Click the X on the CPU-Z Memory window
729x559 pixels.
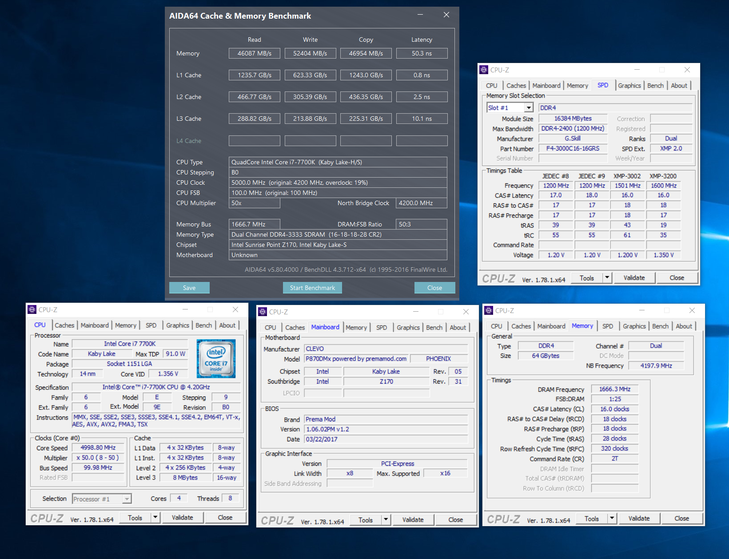click(x=692, y=310)
